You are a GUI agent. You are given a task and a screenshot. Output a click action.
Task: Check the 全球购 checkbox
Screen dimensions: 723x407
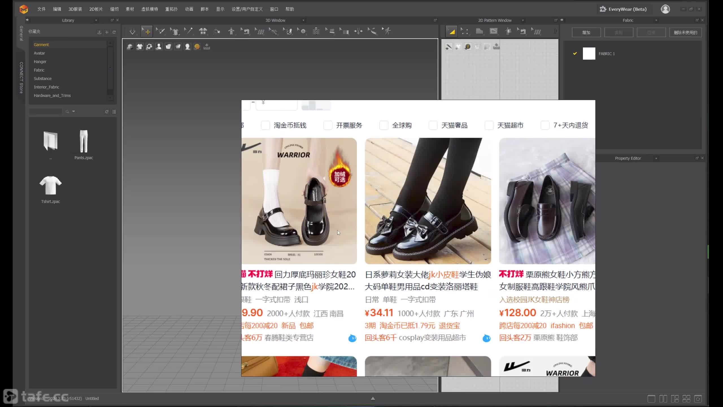coord(384,125)
